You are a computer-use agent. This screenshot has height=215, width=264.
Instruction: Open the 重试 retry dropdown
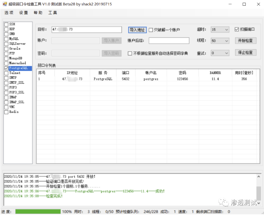point(220,53)
